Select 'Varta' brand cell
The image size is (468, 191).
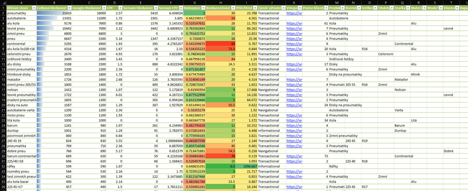pyautogui.click(x=402, y=110)
